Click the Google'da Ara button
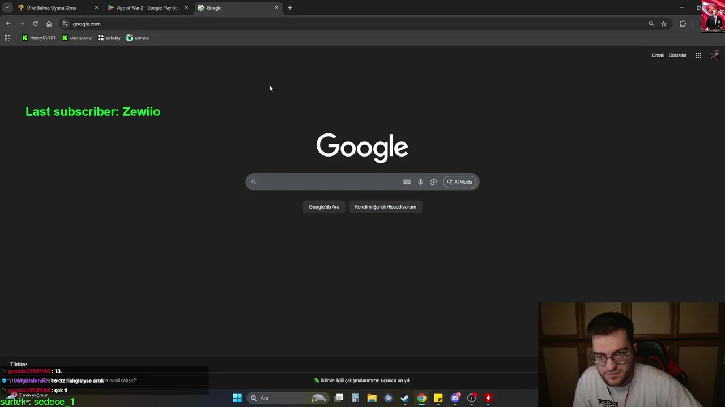The height and width of the screenshot is (407, 725). tap(324, 207)
